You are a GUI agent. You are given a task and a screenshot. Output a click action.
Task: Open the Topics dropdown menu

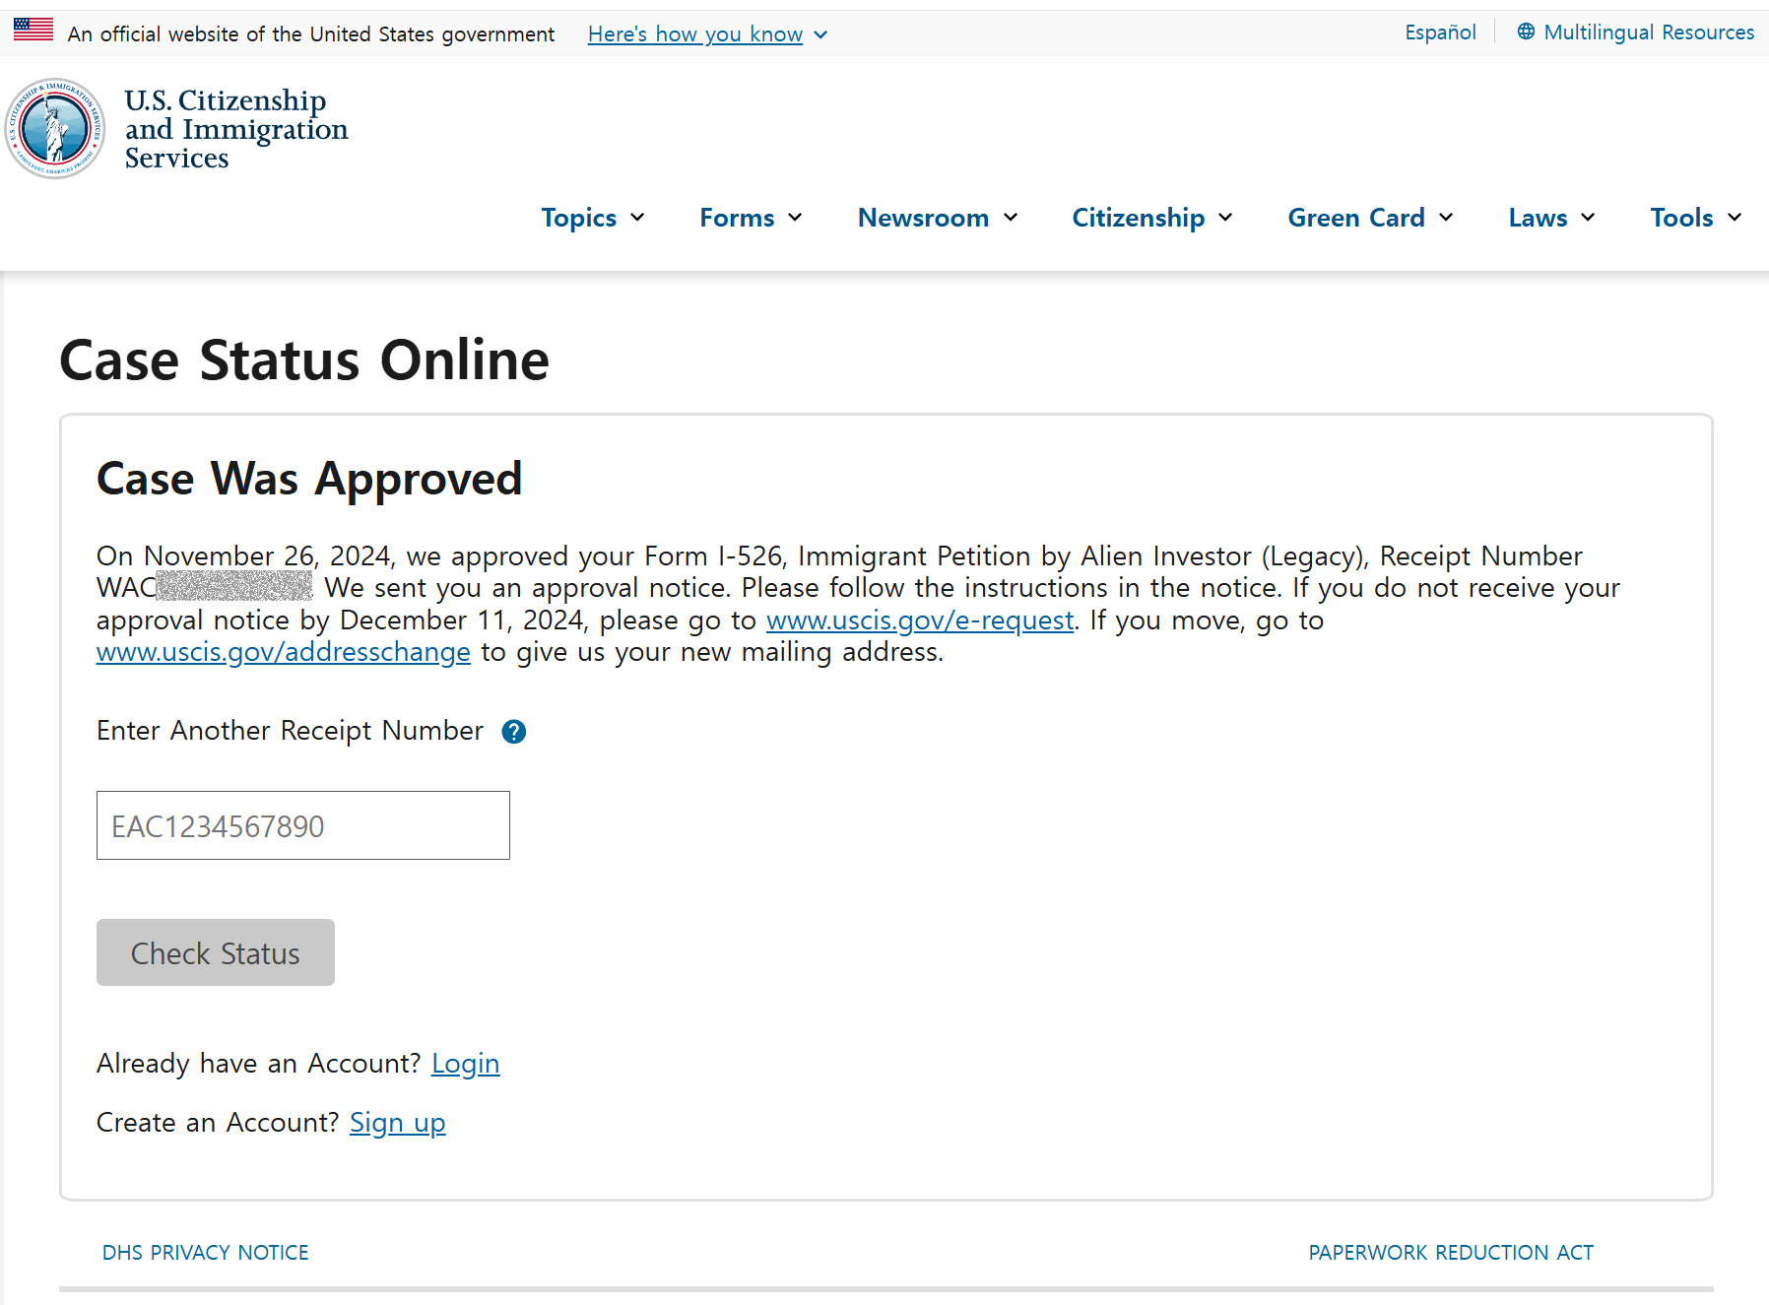pos(593,218)
